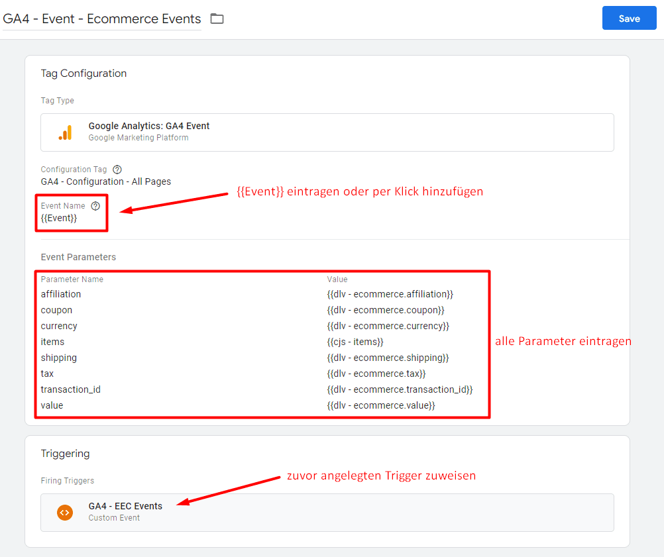Click the transaction_id parameter name
Screen dimensions: 664x557
pyautogui.click(x=71, y=389)
